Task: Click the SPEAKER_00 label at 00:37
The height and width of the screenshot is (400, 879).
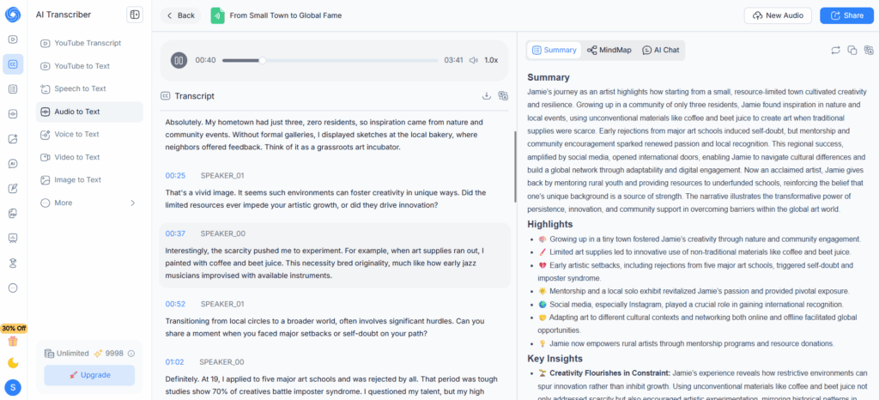Action: pyautogui.click(x=222, y=233)
